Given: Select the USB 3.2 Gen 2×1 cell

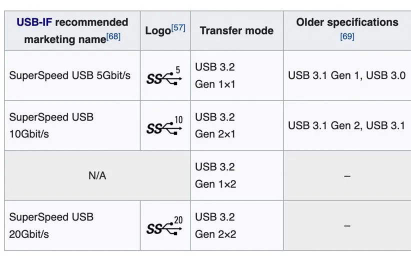Looking at the screenshot, I should (215, 125).
